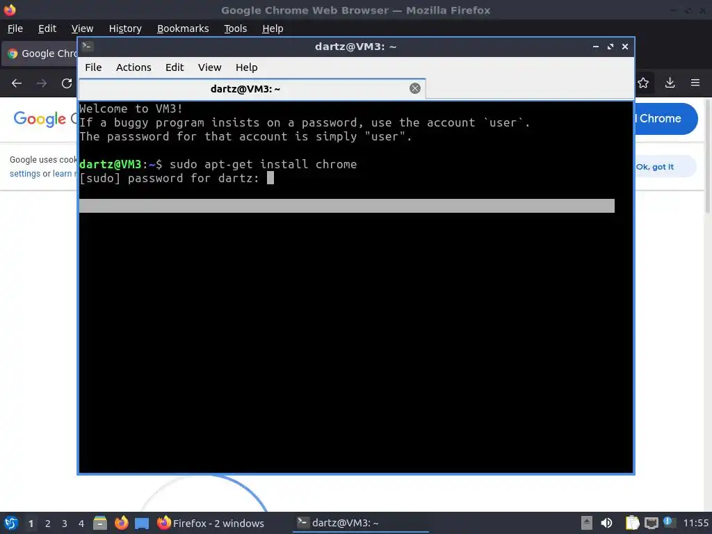Open the terminal Actions menu
The width and height of the screenshot is (712, 534).
pos(133,67)
